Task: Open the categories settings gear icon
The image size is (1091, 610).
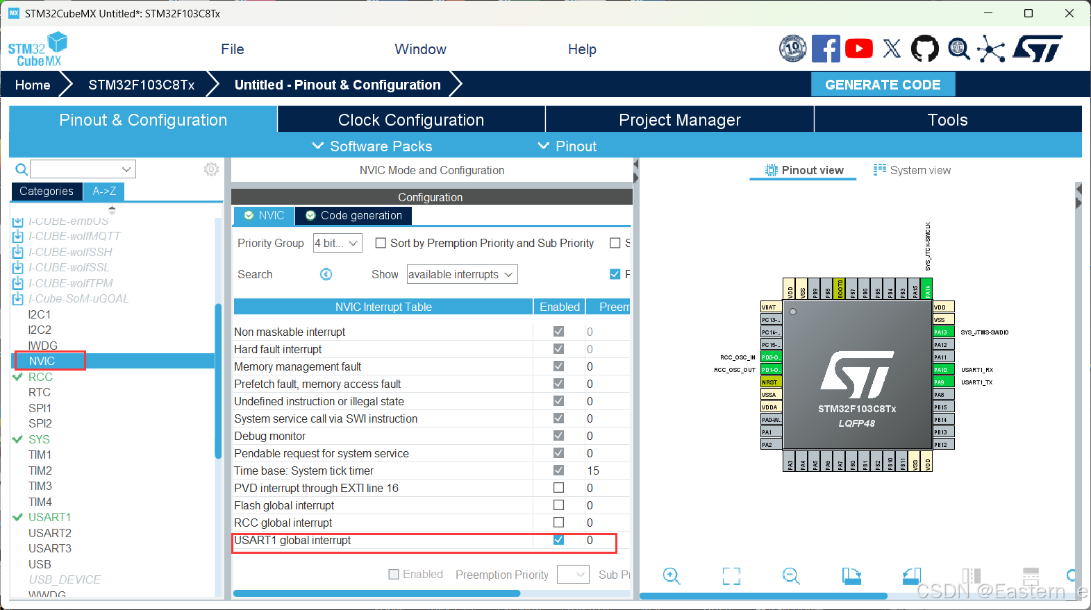Action: tap(211, 169)
